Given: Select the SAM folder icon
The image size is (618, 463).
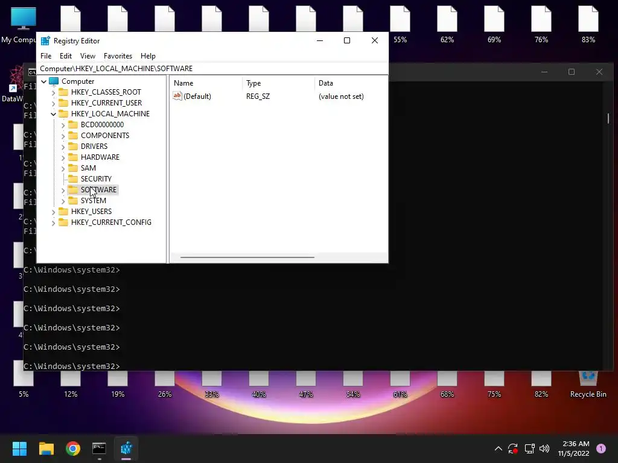Looking at the screenshot, I should pyautogui.click(x=73, y=168).
